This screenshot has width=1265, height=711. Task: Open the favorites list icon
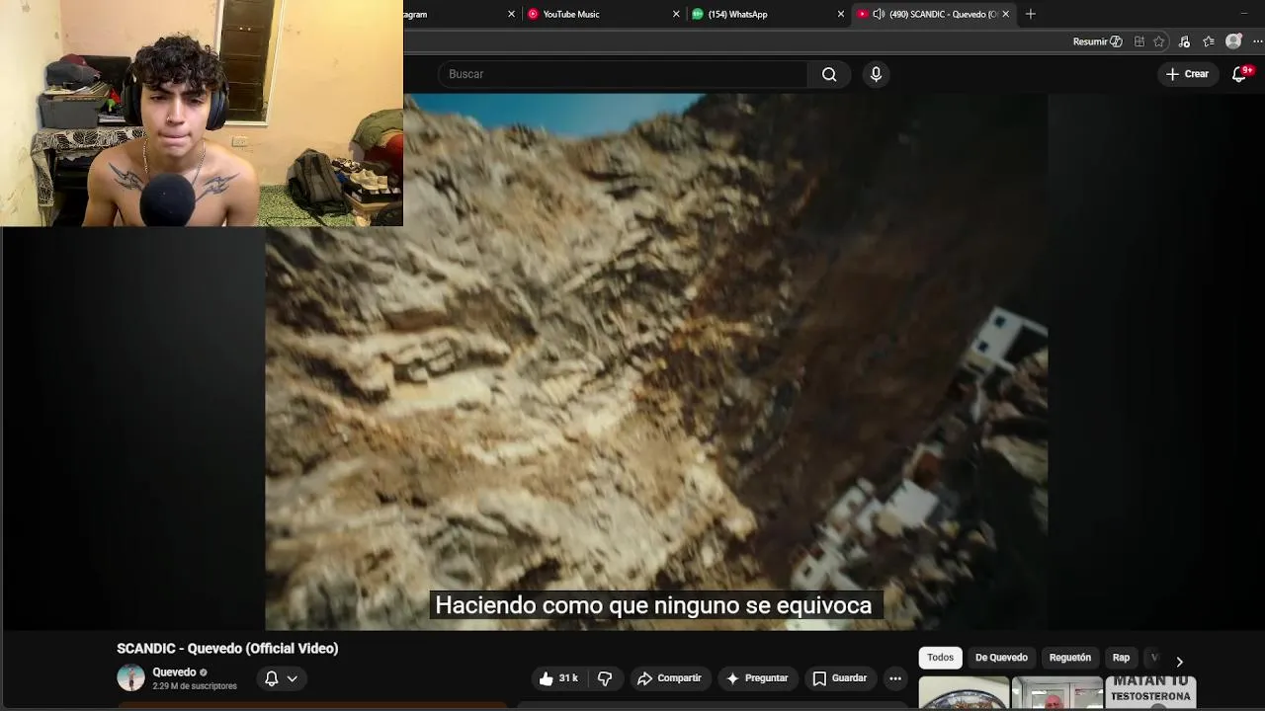[1209, 41]
